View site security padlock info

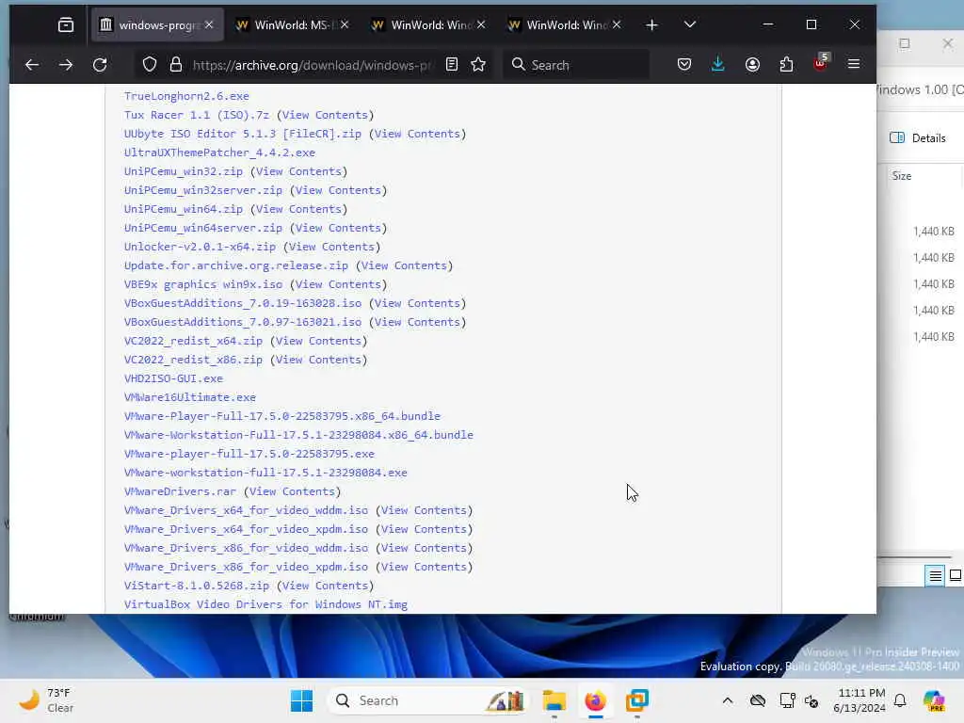coord(176,65)
